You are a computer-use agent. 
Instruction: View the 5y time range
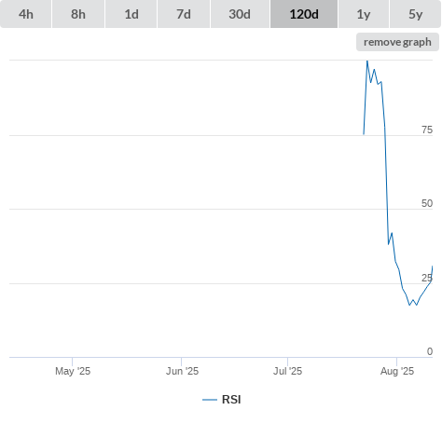[x=415, y=14]
